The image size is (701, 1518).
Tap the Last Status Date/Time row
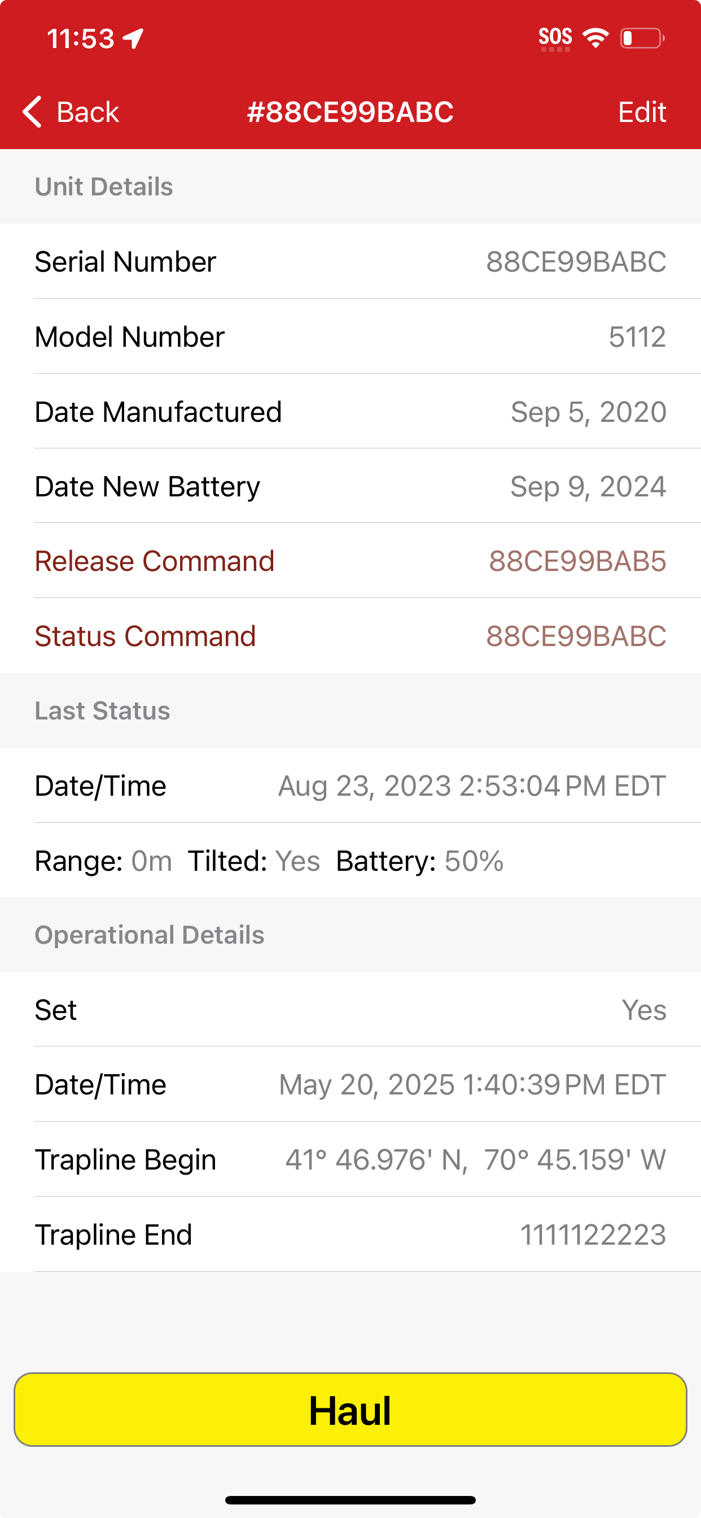(x=350, y=786)
